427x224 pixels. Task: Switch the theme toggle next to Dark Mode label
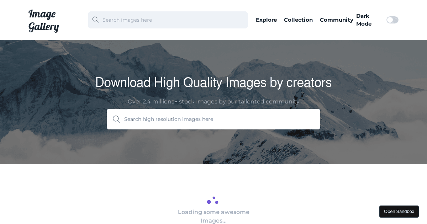392,20
